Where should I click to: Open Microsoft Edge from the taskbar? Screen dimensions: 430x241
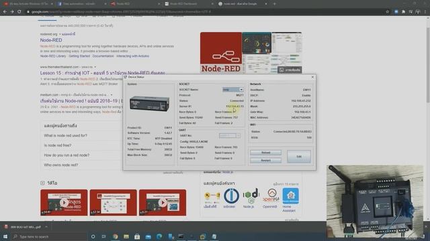pos(159,236)
